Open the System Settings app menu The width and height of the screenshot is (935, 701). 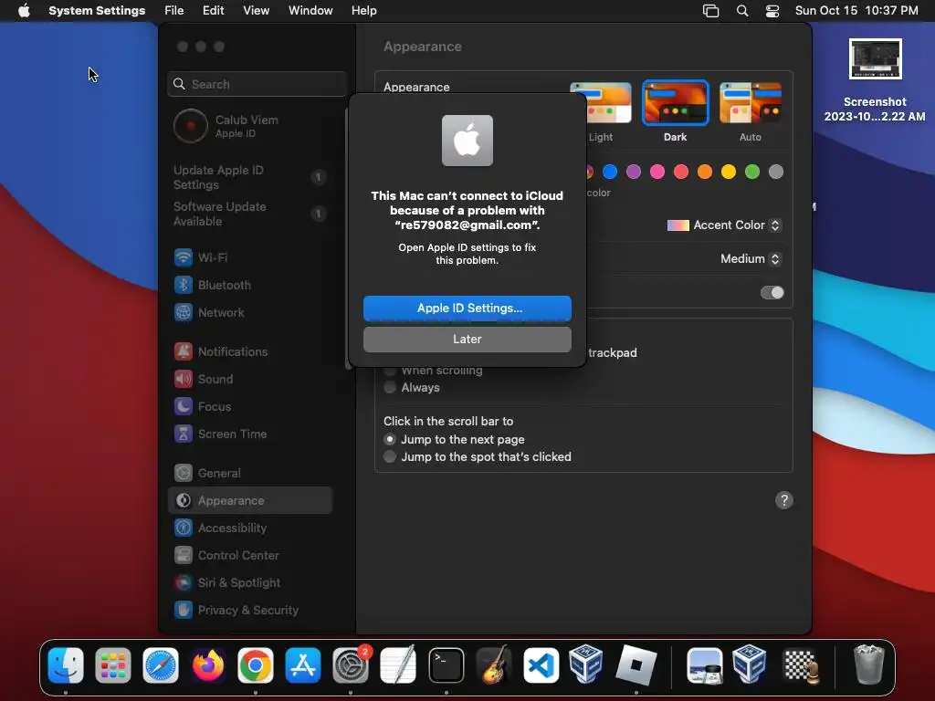(97, 11)
